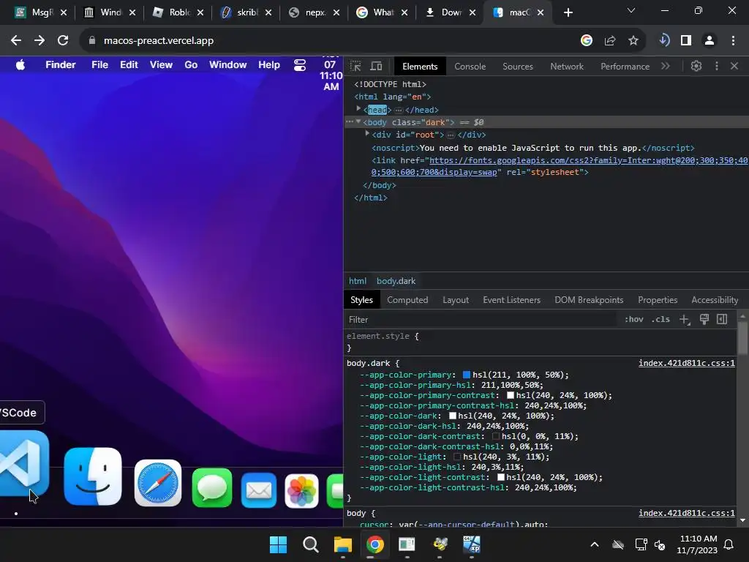The width and height of the screenshot is (749, 562).
Task: Switch to the Sources tab
Action: [517, 67]
